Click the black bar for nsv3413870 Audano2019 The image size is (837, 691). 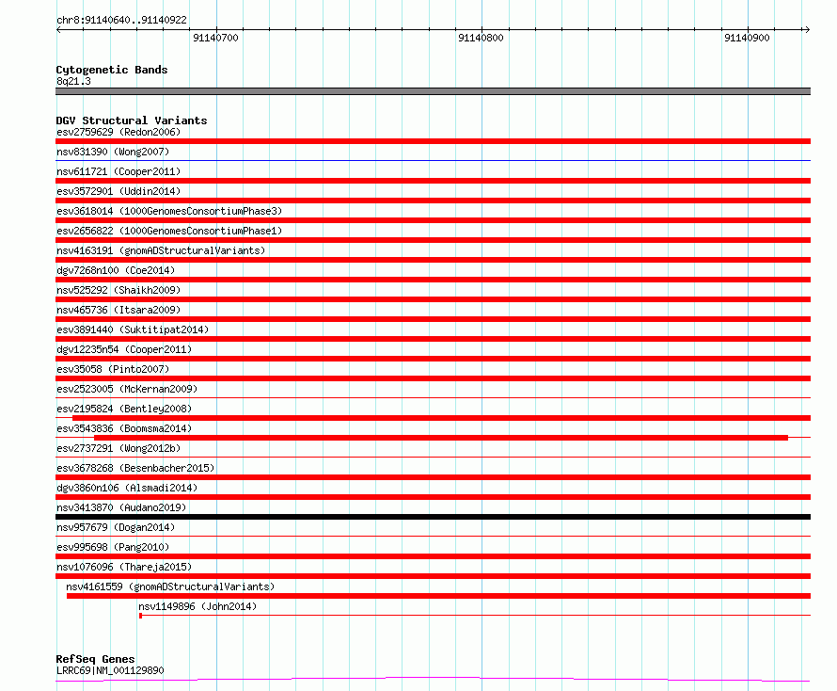point(433,517)
